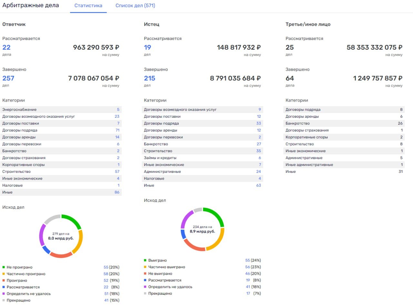The width and height of the screenshot is (413, 306).
Task: Click the Иные count 63 under Истец
Action: (x=258, y=185)
